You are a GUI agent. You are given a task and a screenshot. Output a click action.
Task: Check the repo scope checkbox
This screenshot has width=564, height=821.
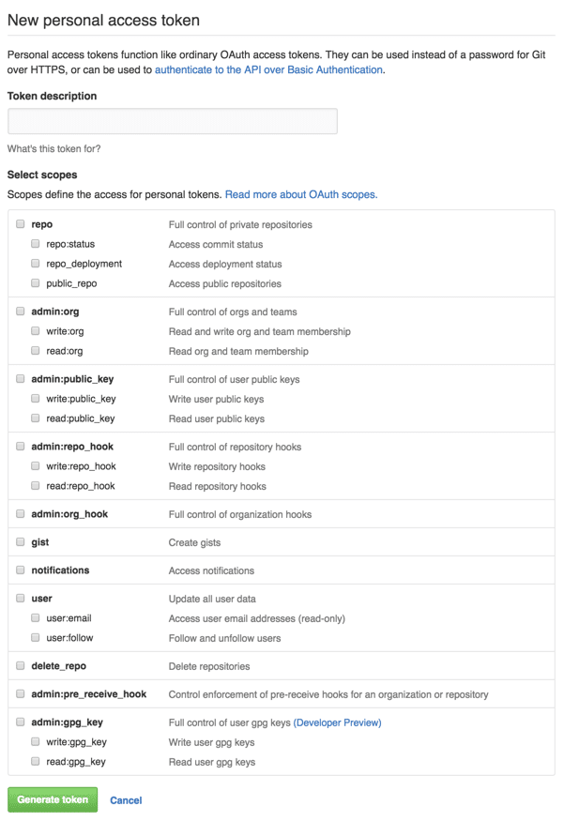(x=21, y=224)
